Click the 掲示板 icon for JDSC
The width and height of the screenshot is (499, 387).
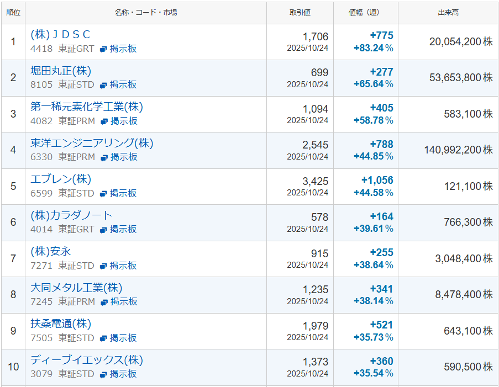(103, 49)
